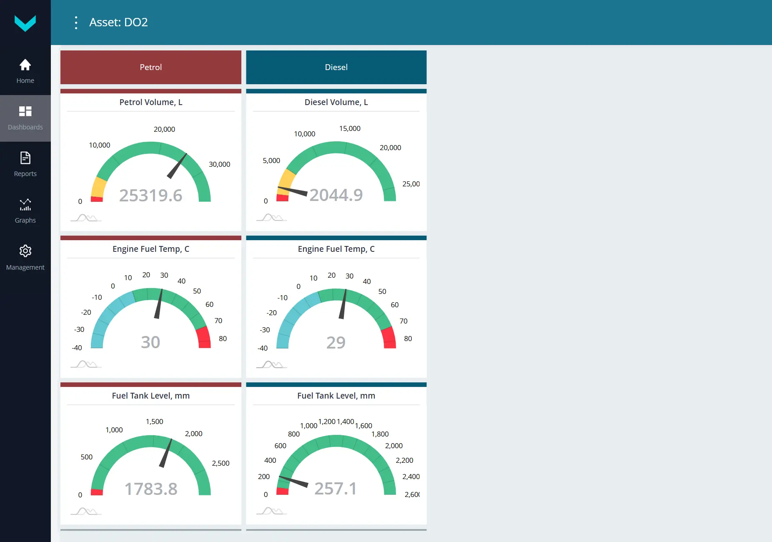Open the Home page icon
The height and width of the screenshot is (542, 772).
pos(25,65)
